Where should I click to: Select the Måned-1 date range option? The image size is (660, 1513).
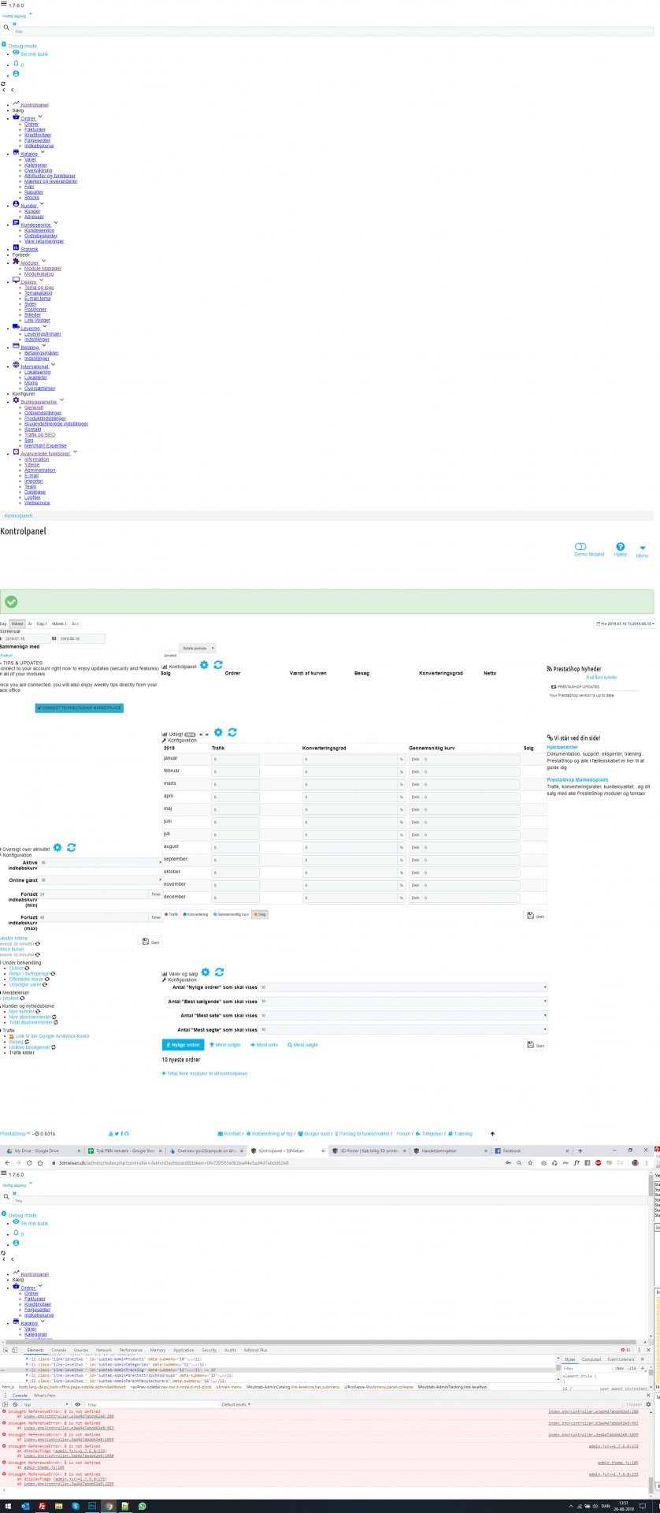59,623
